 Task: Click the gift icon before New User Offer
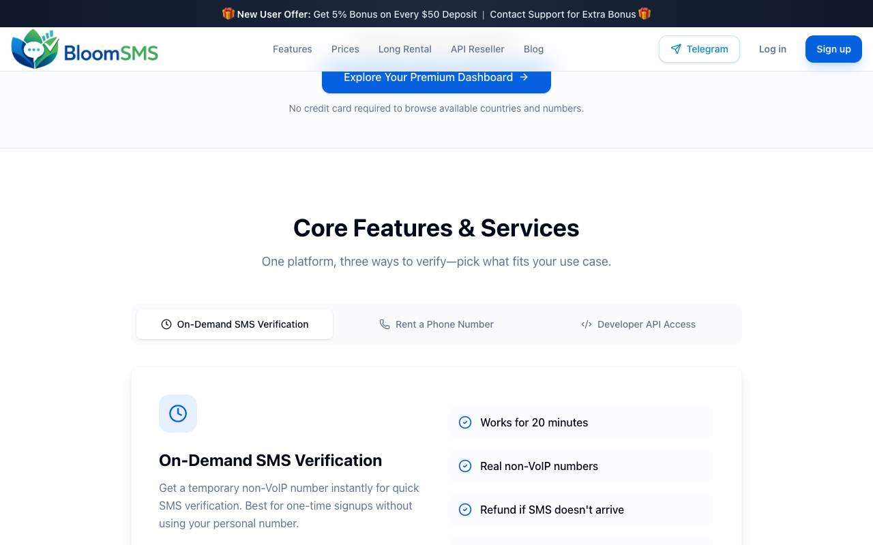click(228, 14)
